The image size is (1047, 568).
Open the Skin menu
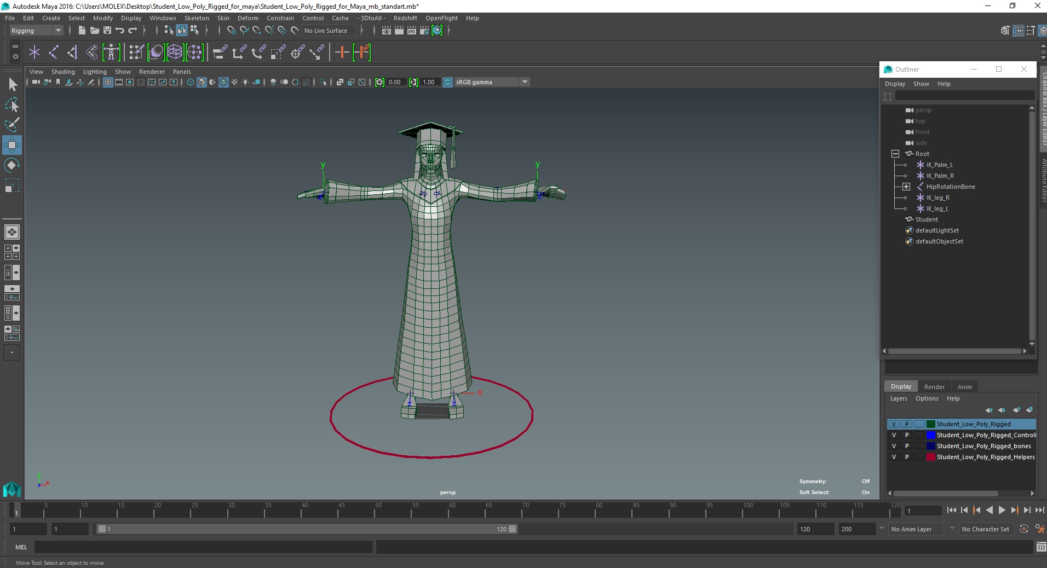223,18
